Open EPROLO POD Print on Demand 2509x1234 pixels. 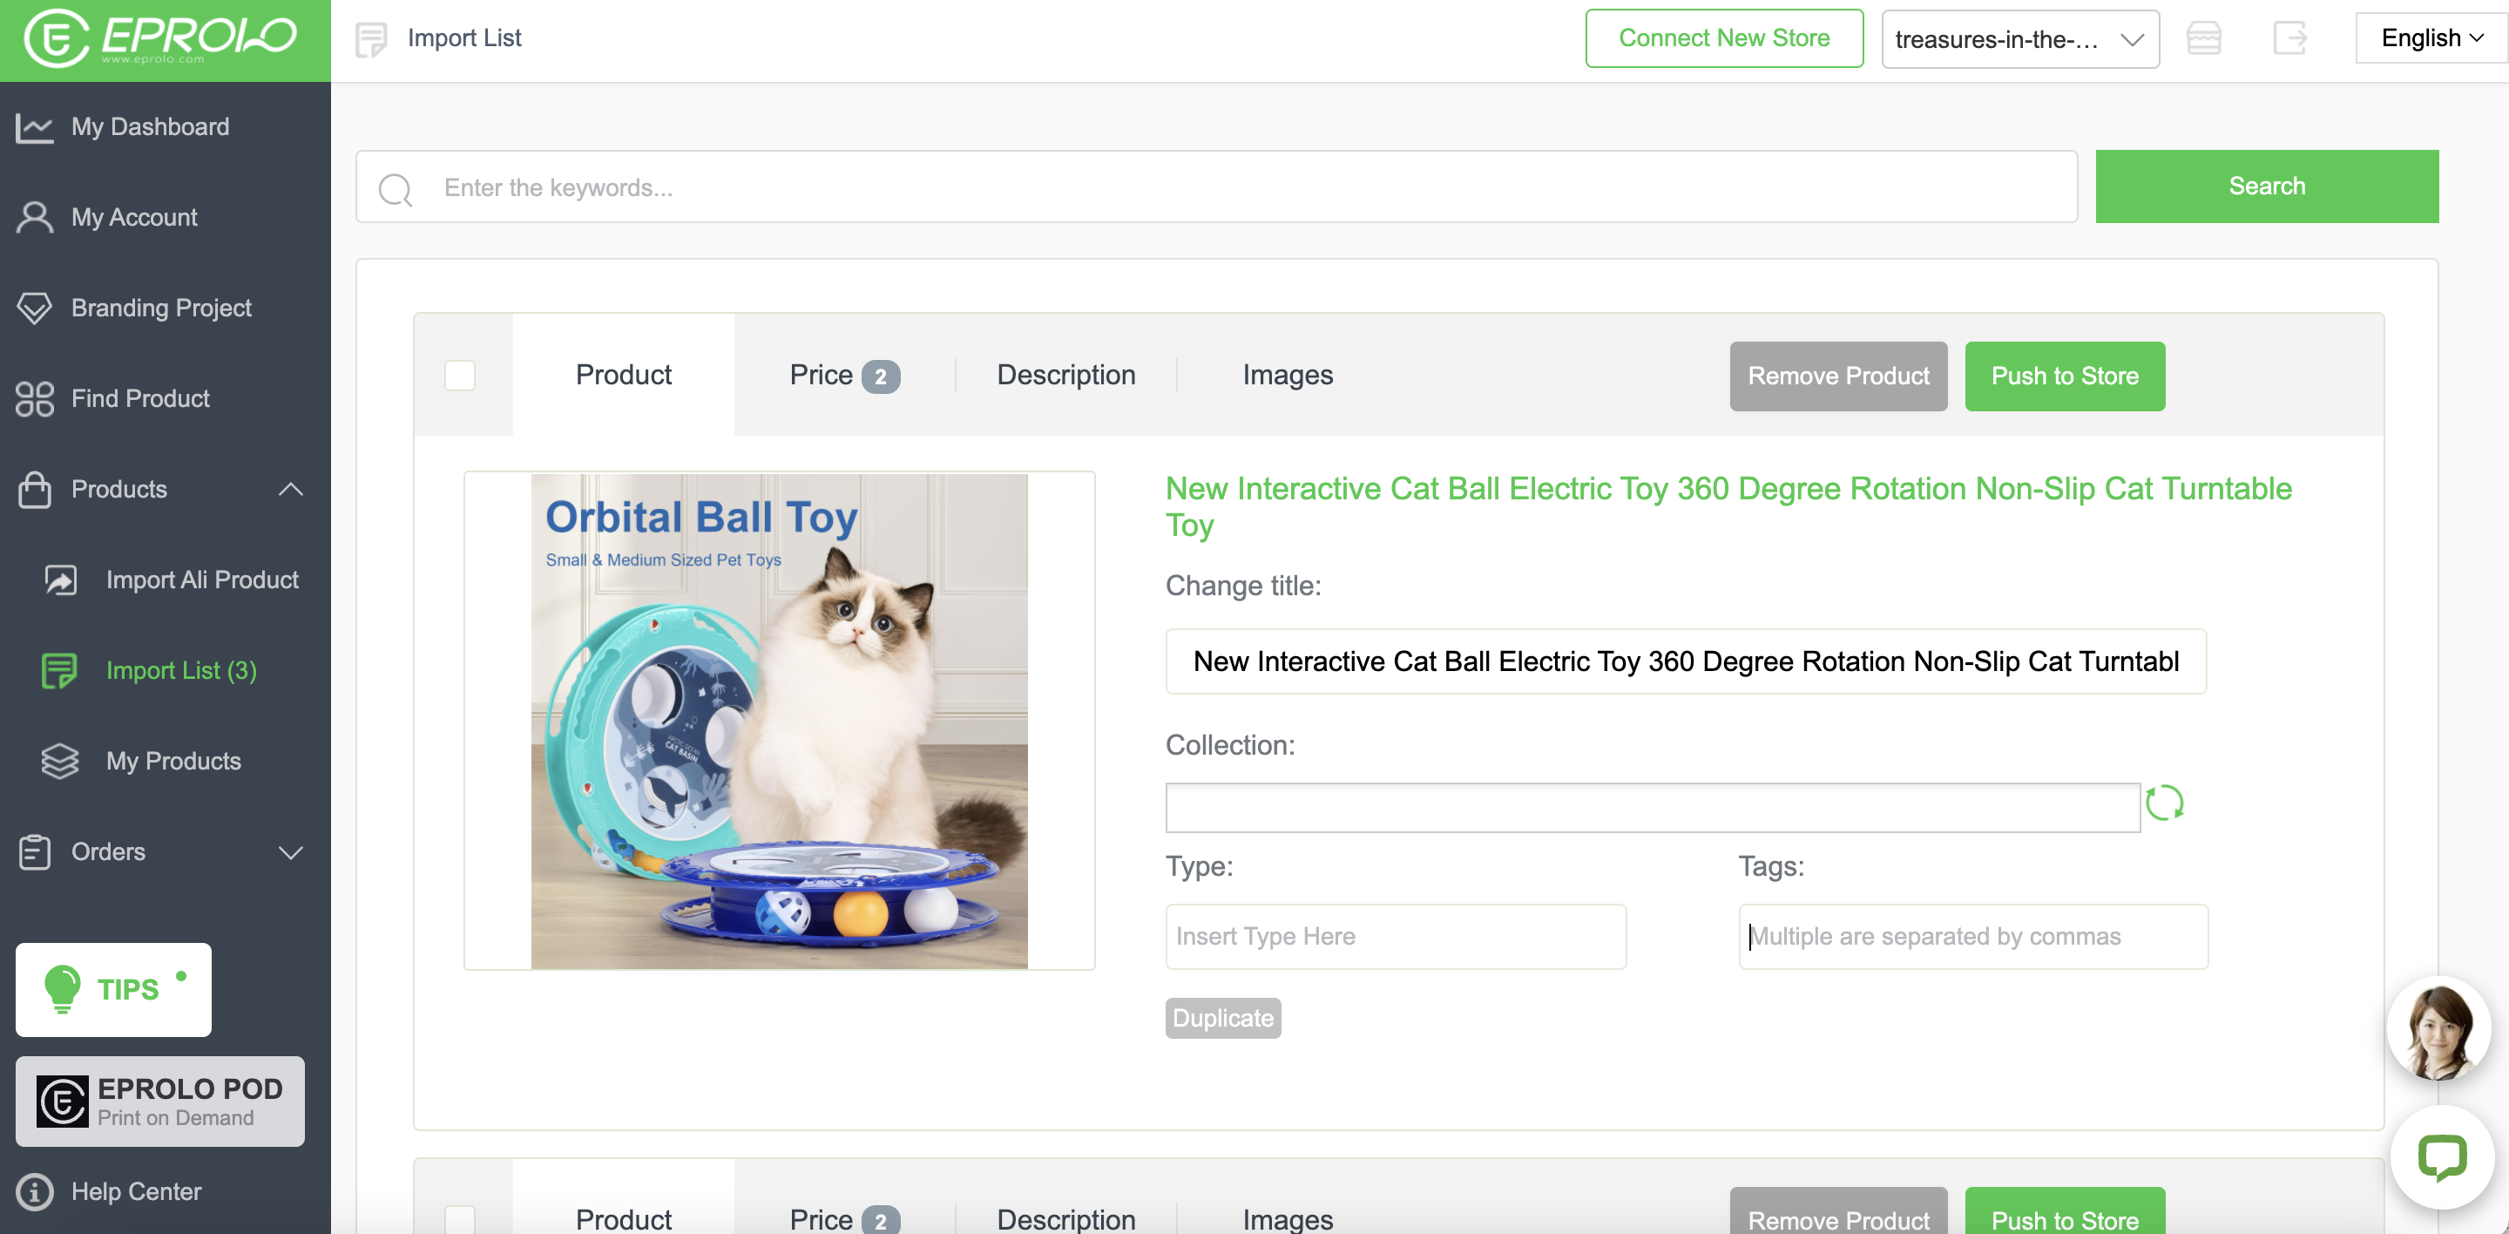[159, 1102]
